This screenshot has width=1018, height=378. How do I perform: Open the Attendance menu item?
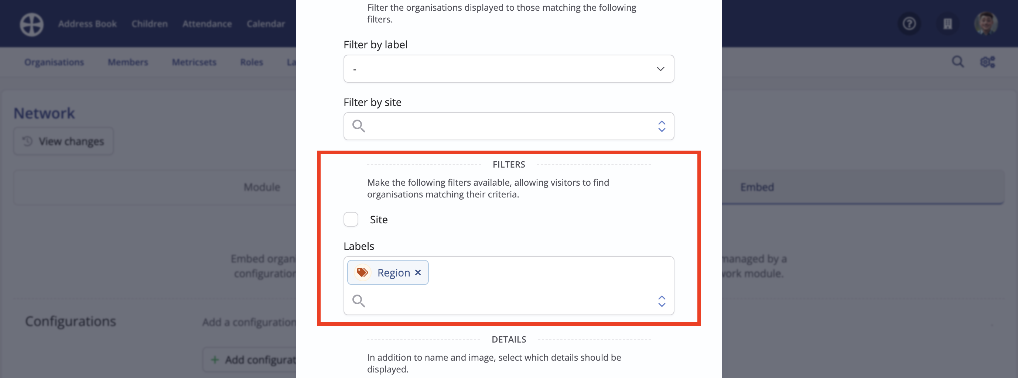(207, 24)
